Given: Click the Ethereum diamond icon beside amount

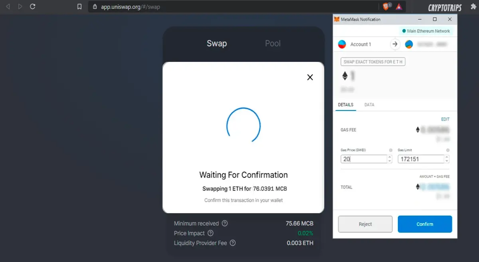Looking at the screenshot, I should click(x=345, y=75).
